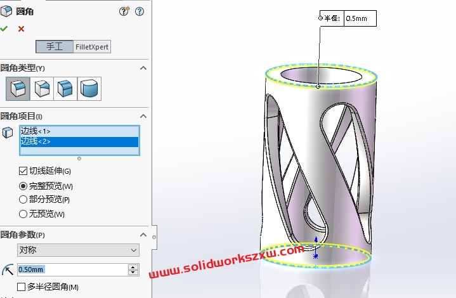The width and height of the screenshot is (456, 298).
Task: Select the face fillet type
Action: click(x=65, y=89)
